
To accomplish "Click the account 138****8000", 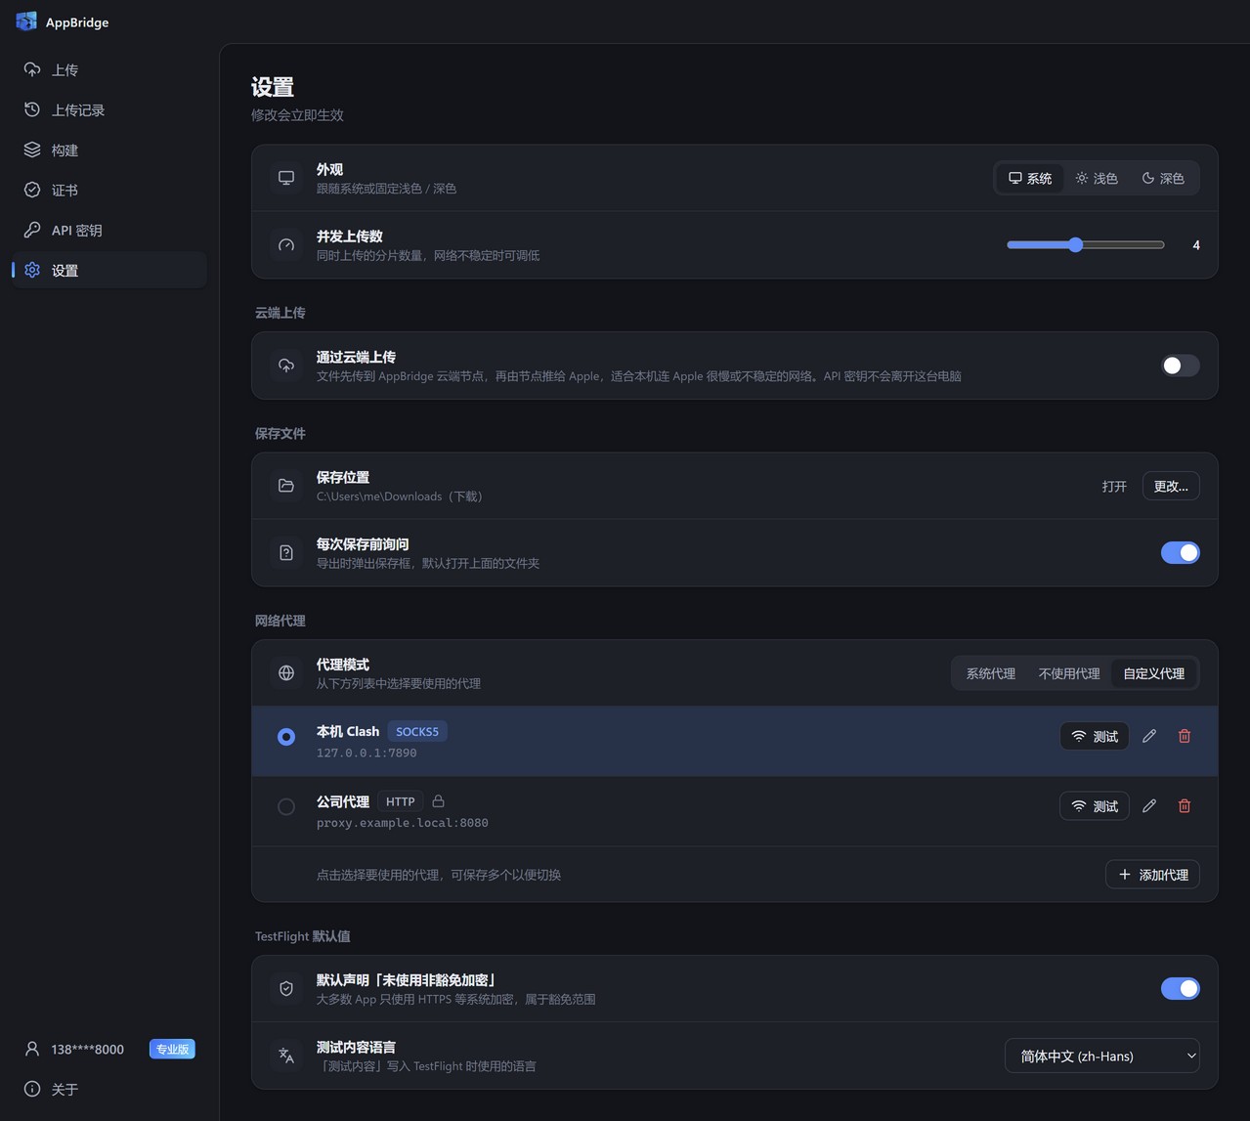I will (x=88, y=1049).
